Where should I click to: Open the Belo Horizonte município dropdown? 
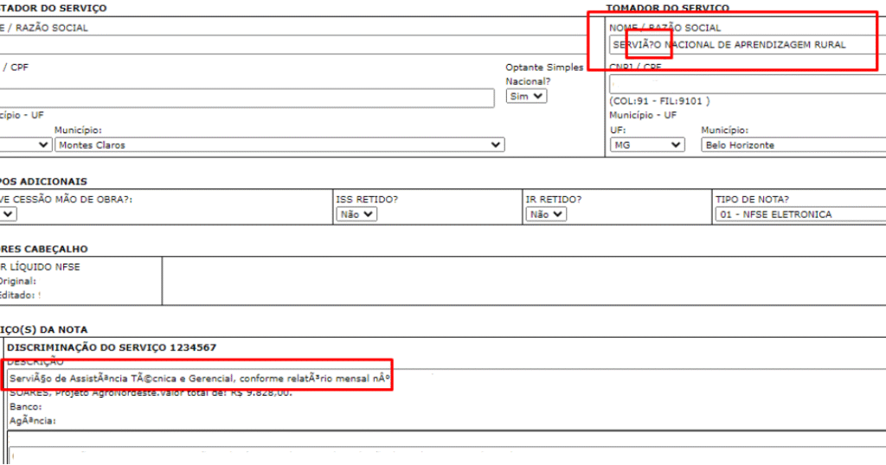point(792,145)
